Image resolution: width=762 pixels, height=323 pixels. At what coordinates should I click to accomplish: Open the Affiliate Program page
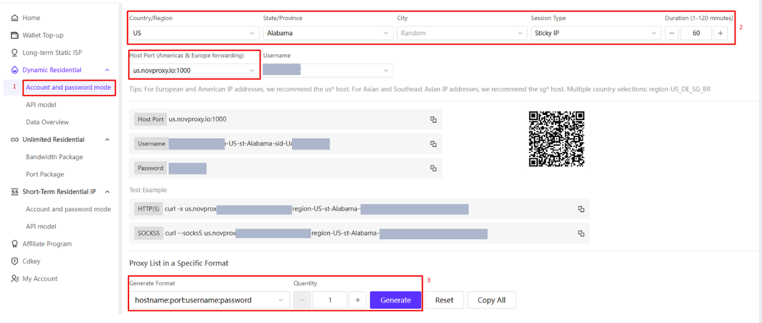pos(47,244)
